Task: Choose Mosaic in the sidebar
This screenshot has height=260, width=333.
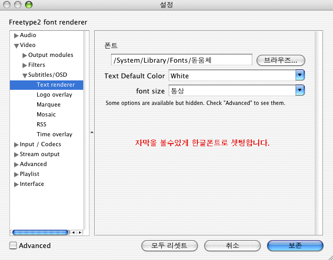Action: pyautogui.click(x=46, y=115)
